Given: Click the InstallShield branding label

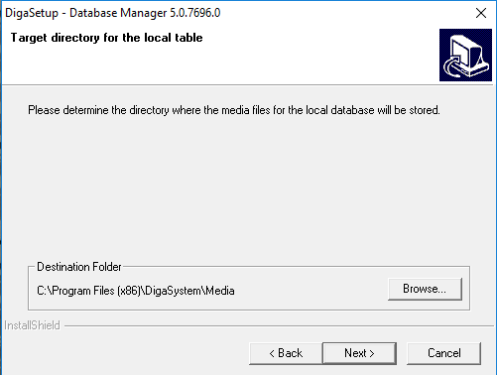Looking at the screenshot, I should (32, 325).
